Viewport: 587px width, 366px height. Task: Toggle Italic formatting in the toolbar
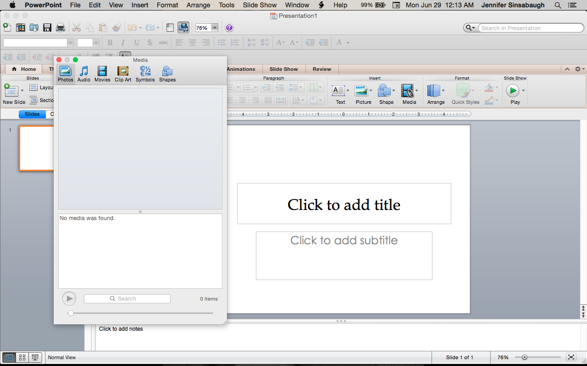tap(123, 43)
